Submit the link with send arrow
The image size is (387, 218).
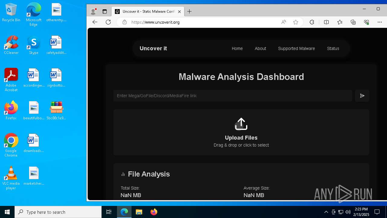(x=362, y=96)
